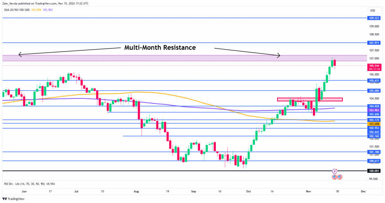Select the purple multi-month resistance zone rectangle

tap(185, 58)
